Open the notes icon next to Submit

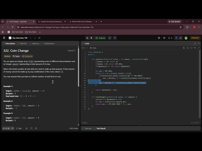(110, 38)
